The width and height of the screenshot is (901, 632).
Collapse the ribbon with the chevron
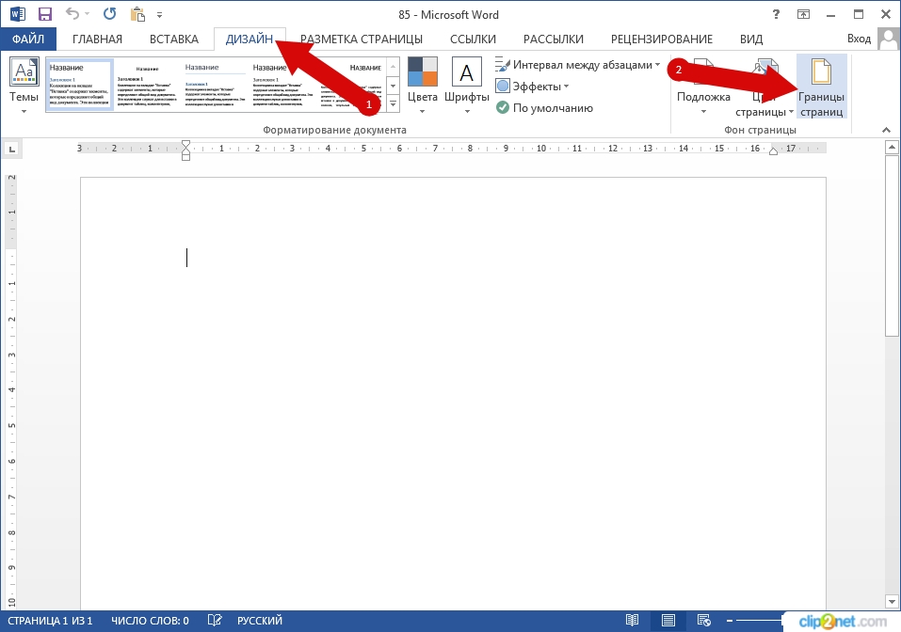[x=886, y=131]
